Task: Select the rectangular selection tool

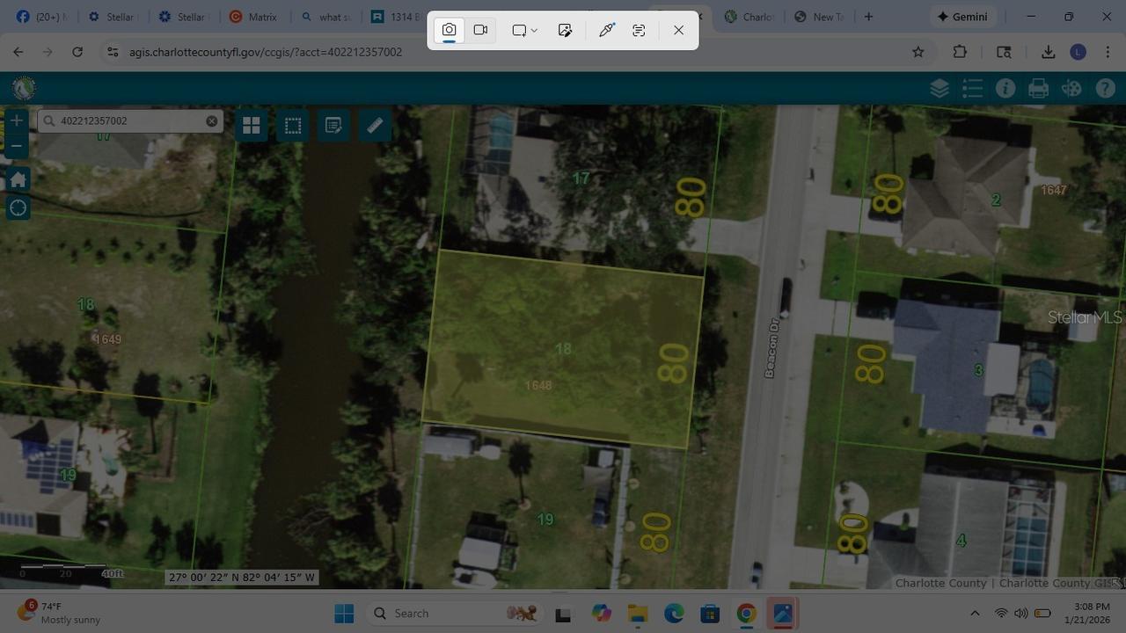Action: [293, 125]
